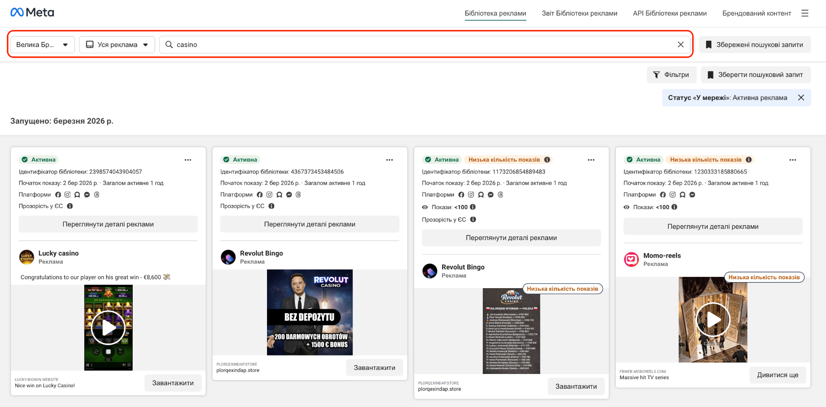Click Nice win on Lucky Casino! text

[x=45, y=386]
